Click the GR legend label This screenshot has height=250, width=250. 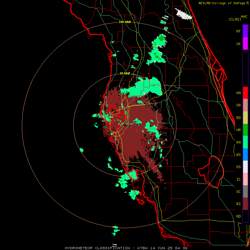point(238,105)
